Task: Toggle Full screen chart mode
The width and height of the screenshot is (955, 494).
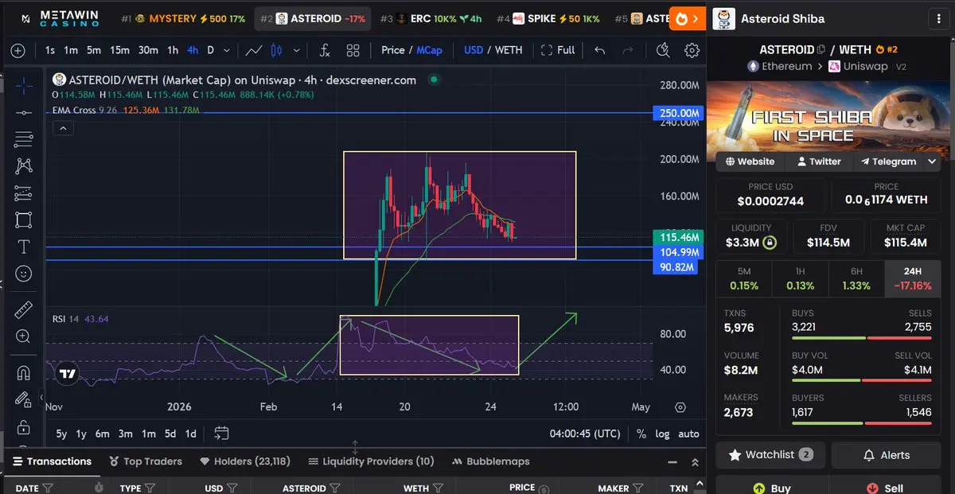Action: pyautogui.click(x=558, y=50)
